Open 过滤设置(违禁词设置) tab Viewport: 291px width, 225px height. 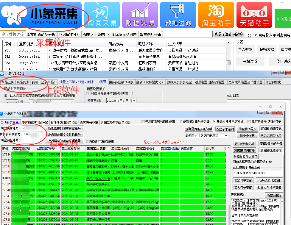click(x=210, y=82)
